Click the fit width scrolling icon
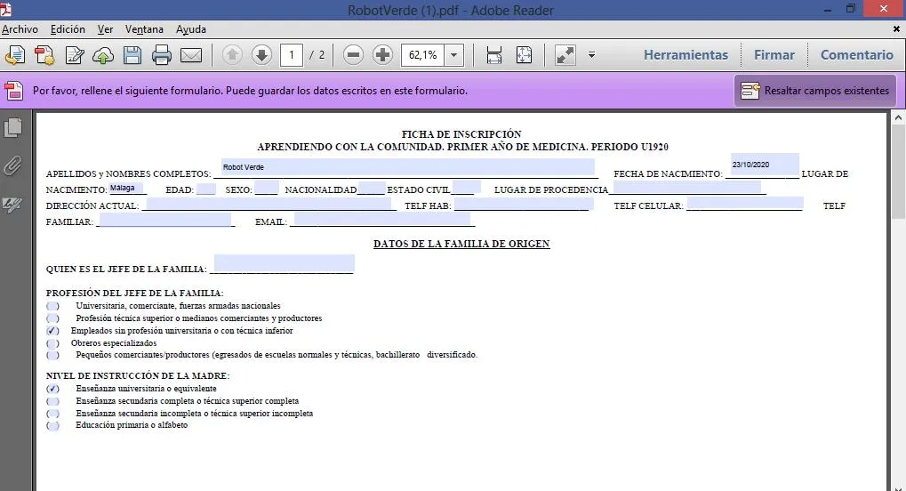906x491 pixels. pos(494,55)
